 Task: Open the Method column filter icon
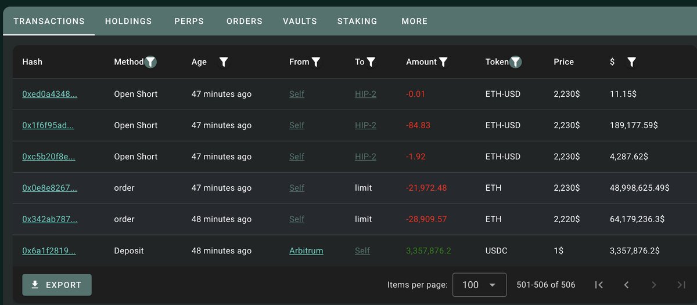(x=150, y=62)
